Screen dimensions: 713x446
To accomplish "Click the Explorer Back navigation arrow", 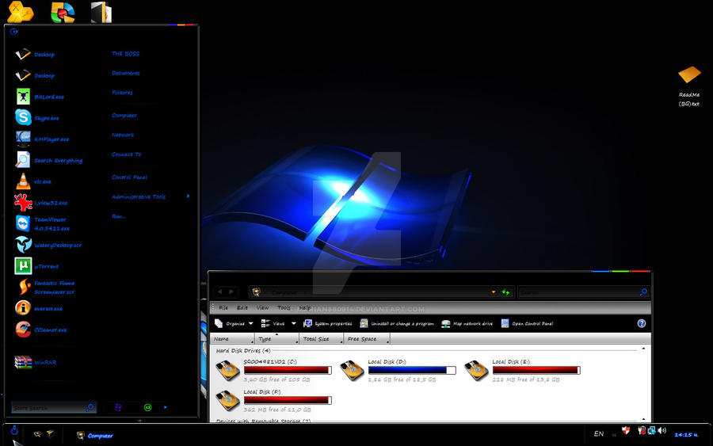I will (x=219, y=292).
